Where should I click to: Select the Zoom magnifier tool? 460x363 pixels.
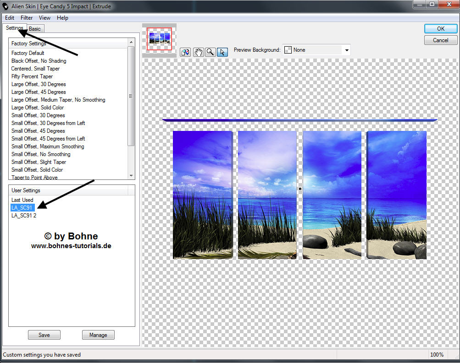[x=210, y=52]
